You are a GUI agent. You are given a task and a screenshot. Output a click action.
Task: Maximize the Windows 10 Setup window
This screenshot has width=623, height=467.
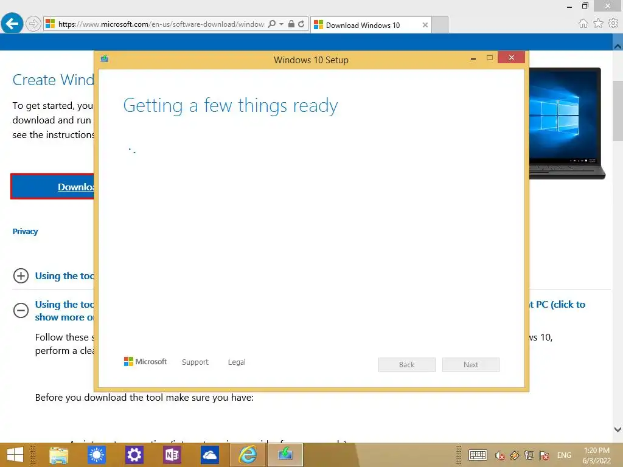point(490,58)
